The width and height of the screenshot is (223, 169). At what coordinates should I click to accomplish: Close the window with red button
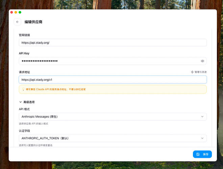[x=12, y=13]
